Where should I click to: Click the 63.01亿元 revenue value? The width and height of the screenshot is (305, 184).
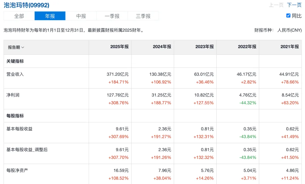(204, 74)
